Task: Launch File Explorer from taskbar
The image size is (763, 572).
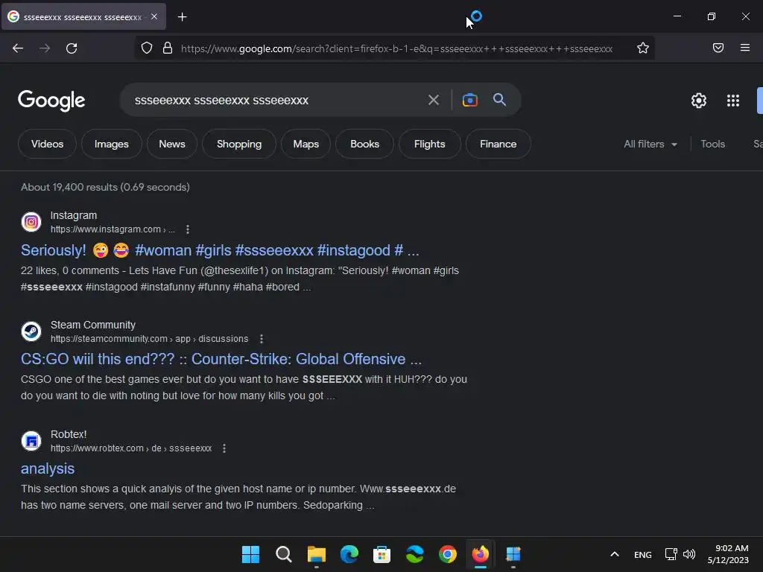Action: coord(316,554)
